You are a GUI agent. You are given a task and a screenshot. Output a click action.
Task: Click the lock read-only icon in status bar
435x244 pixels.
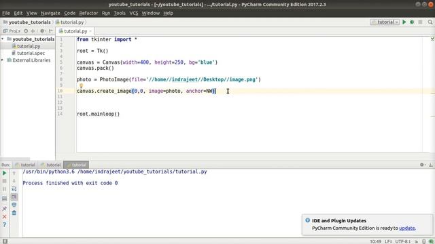tap(417, 241)
